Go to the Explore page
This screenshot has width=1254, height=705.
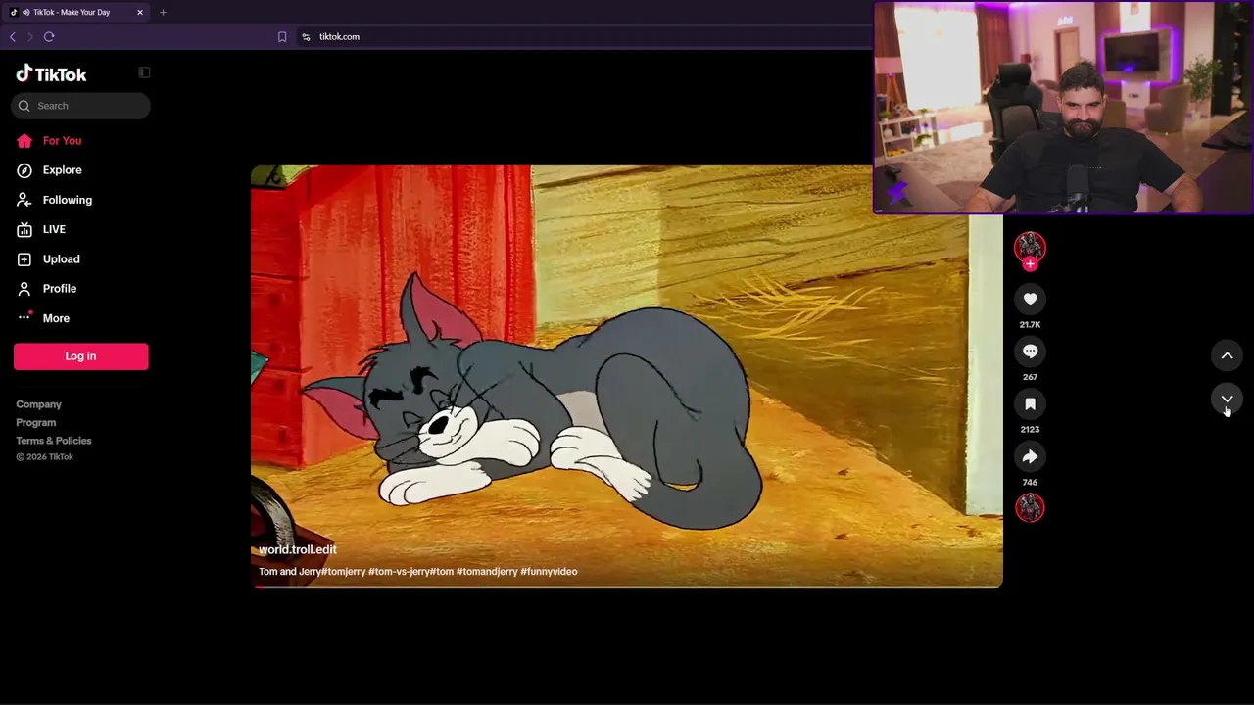click(62, 170)
